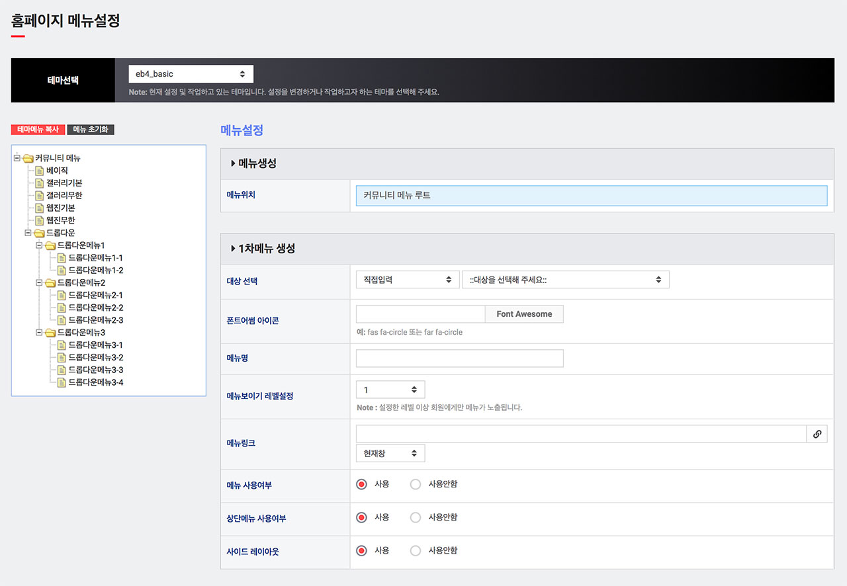Click the link icon beside 메뉴링크 field

[x=817, y=434]
